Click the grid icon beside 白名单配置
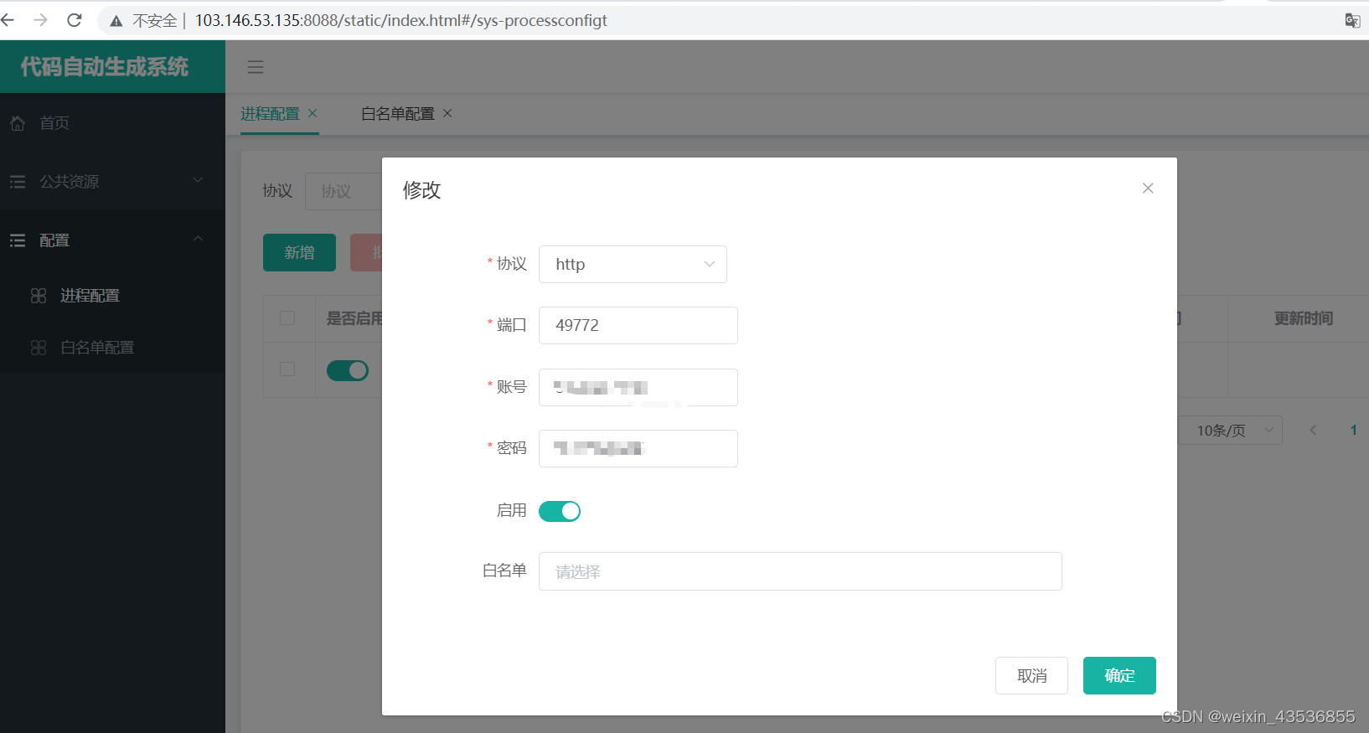Image resolution: width=1369 pixels, height=733 pixels. [39, 348]
